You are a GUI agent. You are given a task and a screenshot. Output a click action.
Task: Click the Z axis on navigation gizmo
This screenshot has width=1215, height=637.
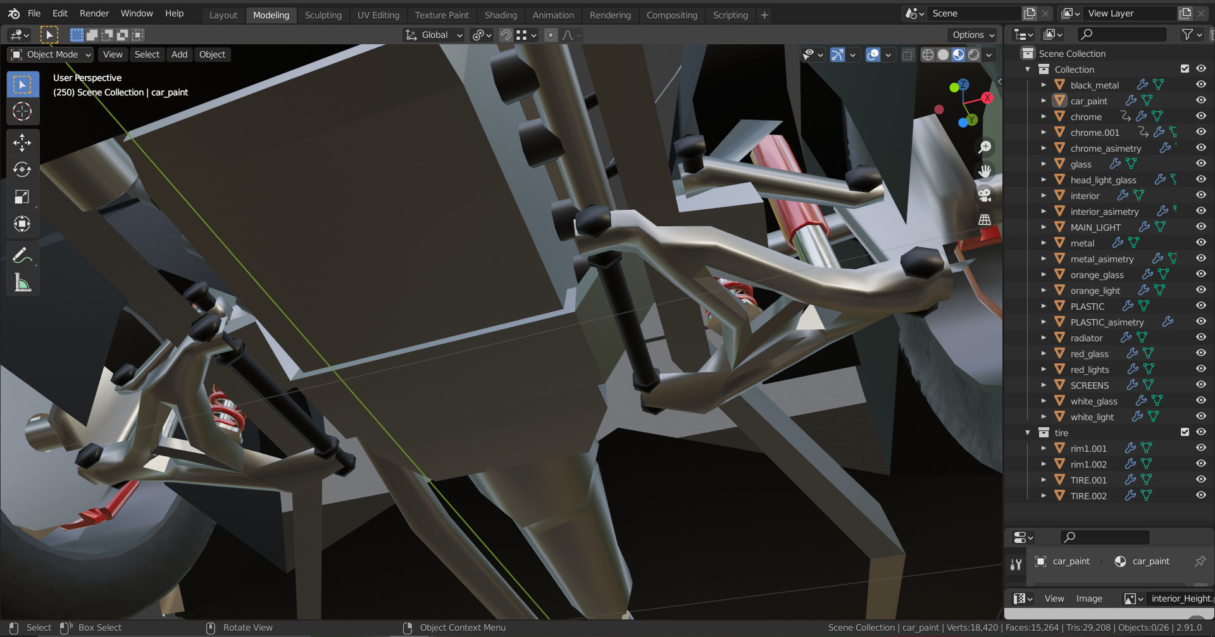pyautogui.click(x=963, y=84)
